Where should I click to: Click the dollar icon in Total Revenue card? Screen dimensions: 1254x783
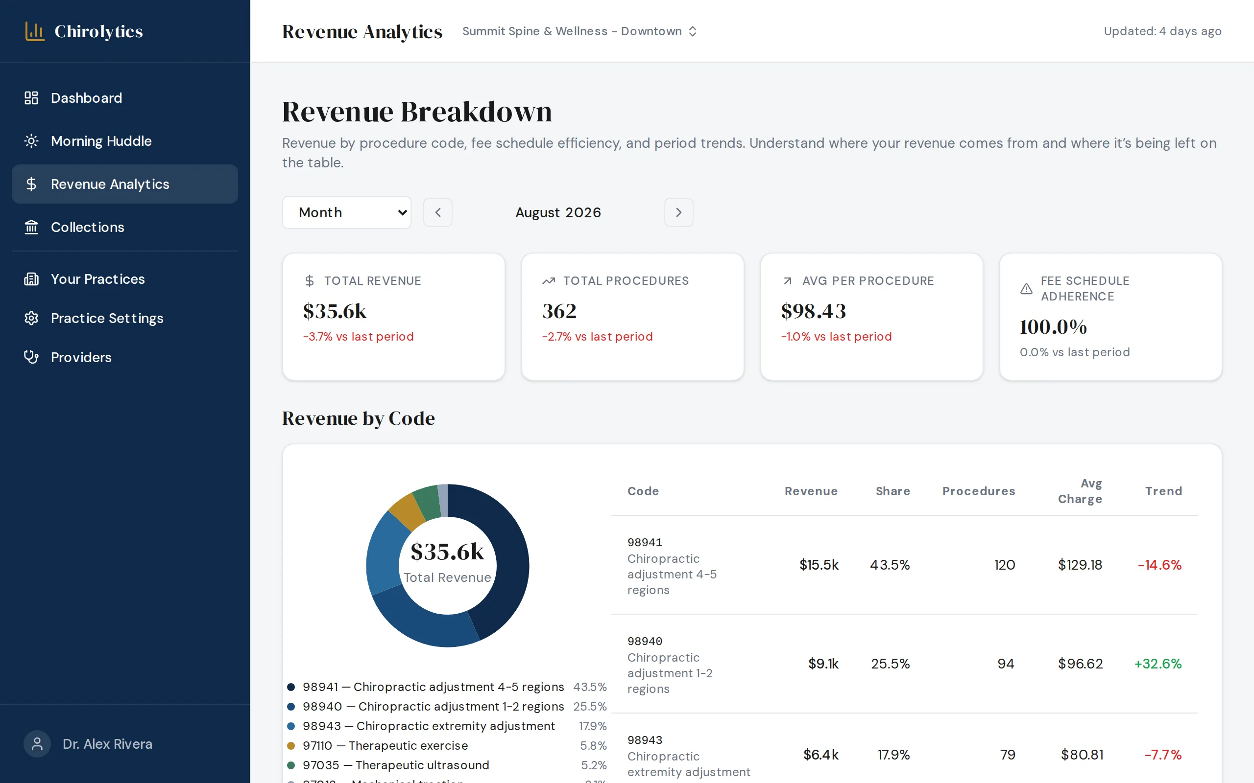310,281
